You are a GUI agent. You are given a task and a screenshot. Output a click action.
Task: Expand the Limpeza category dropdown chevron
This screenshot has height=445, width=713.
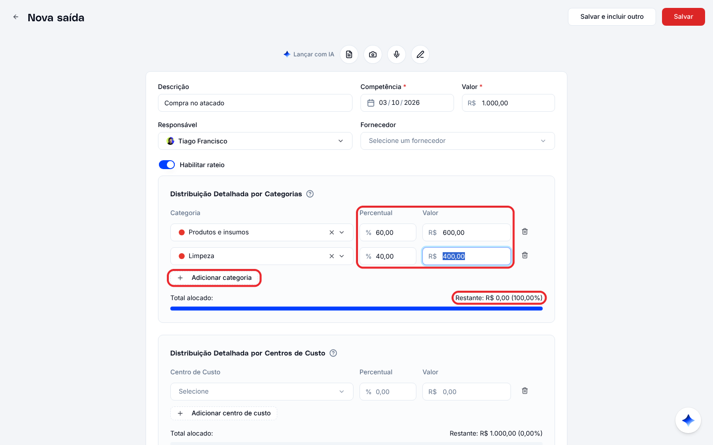342,256
